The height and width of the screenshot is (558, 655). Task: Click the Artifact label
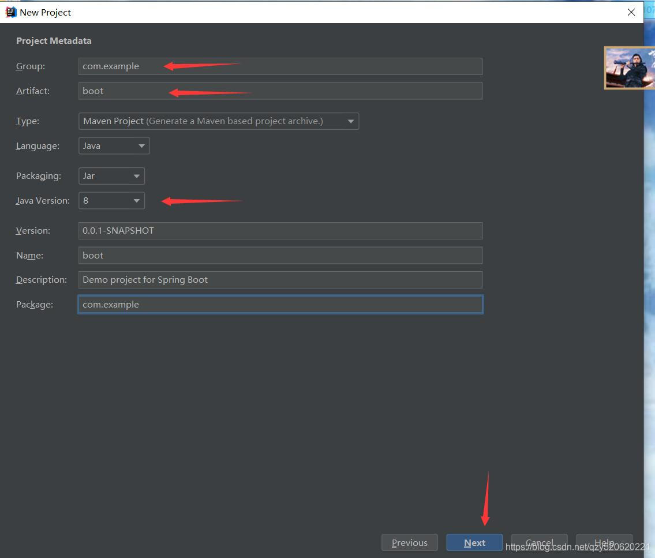pos(32,91)
